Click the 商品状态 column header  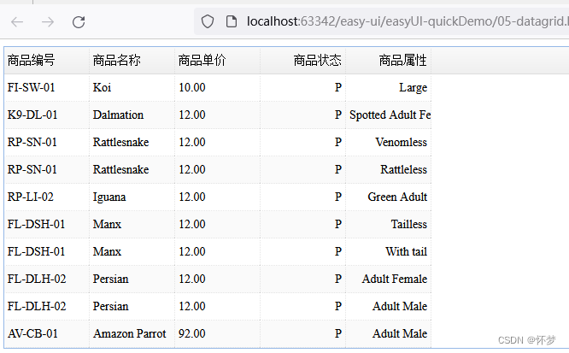coord(303,61)
